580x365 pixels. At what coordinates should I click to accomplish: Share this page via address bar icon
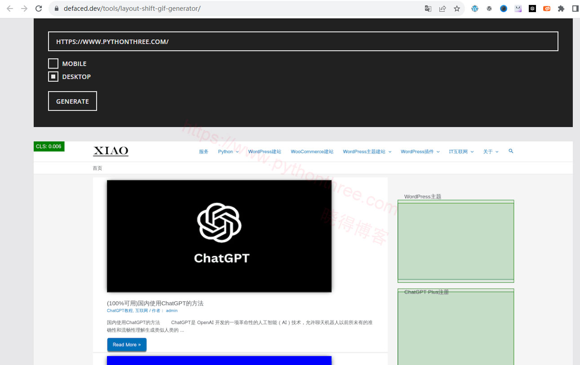(443, 9)
